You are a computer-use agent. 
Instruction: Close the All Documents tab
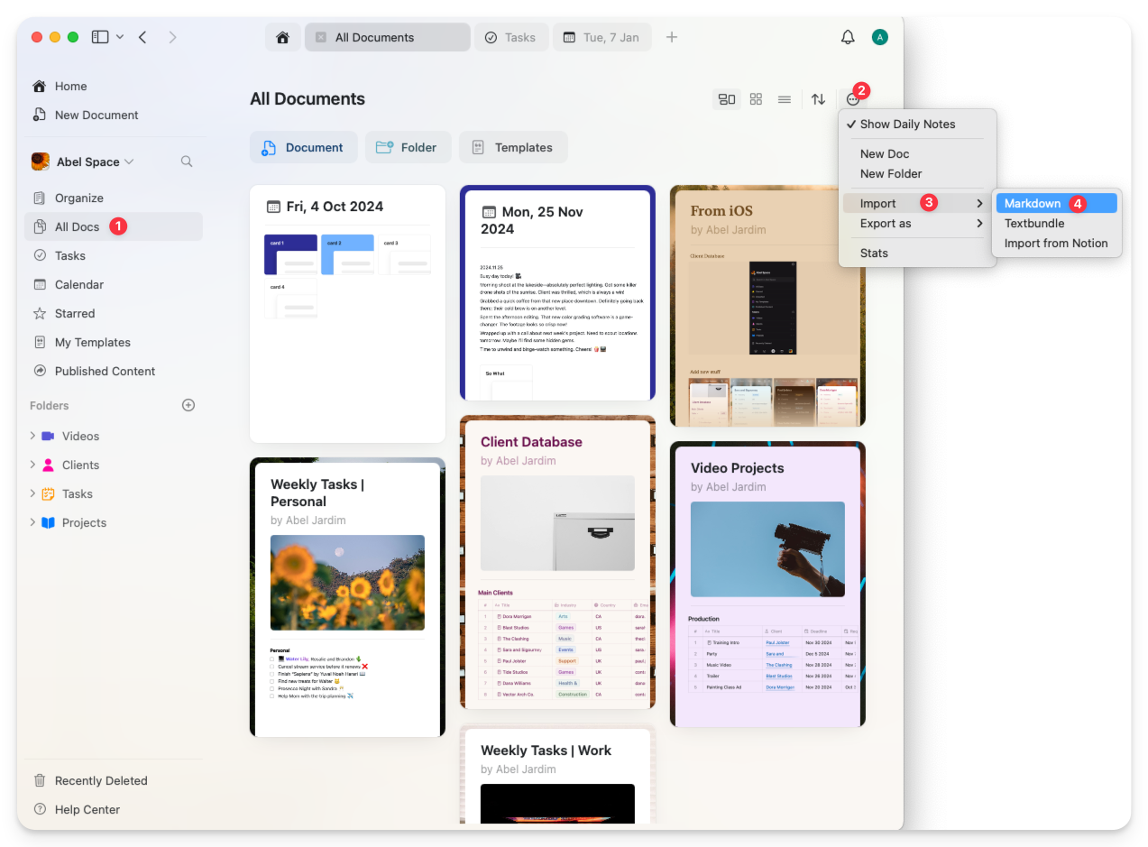pos(321,38)
